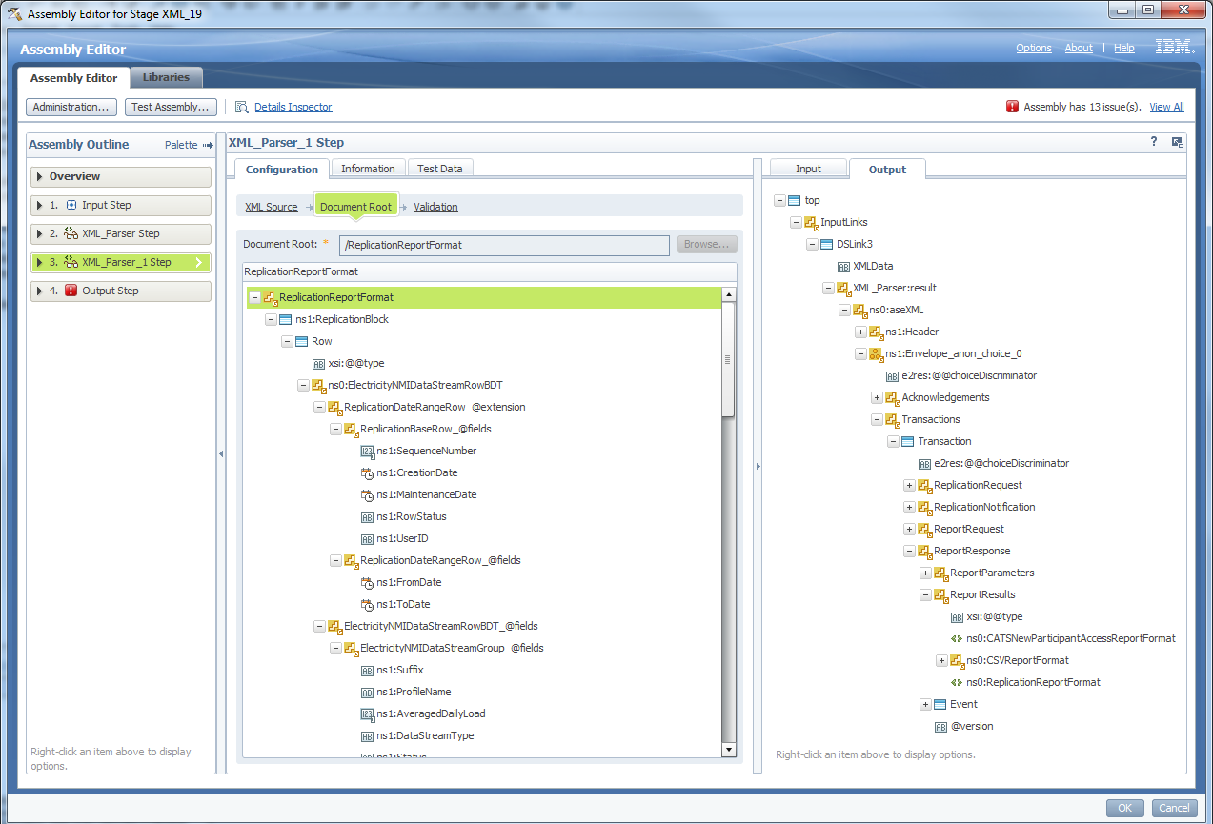The height and width of the screenshot is (824, 1213).
Task: Click the Test Assembly button
Action: (x=171, y=107)
